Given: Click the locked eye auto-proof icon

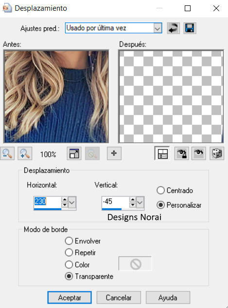Looking at the screenshot, I should pos(182,154).
